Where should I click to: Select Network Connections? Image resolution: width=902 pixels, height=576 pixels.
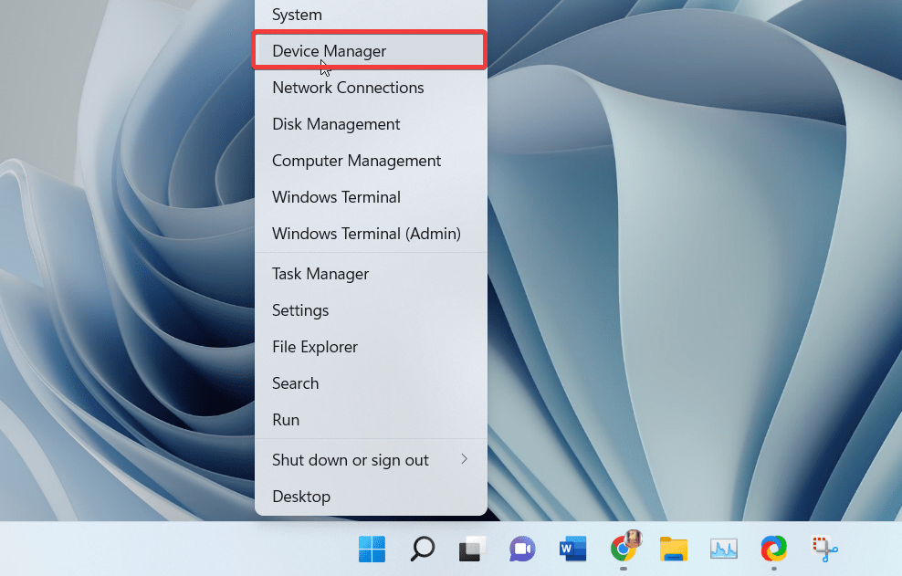348,88
